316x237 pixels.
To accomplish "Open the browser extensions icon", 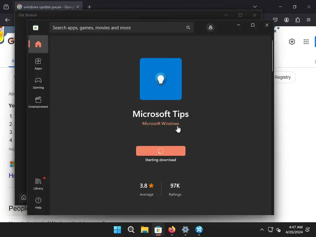I will tap(297, 20).
